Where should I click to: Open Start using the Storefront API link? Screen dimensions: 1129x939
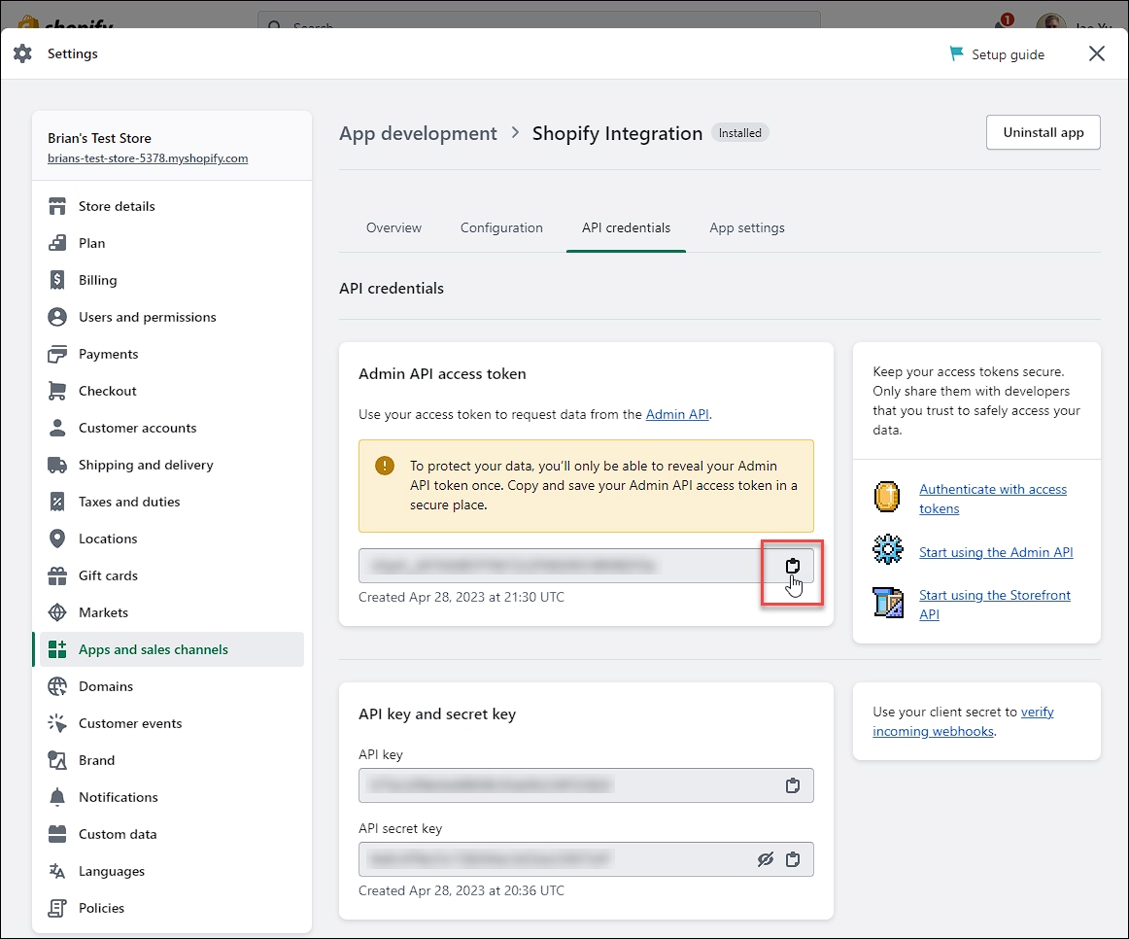[x=994, y=605]
